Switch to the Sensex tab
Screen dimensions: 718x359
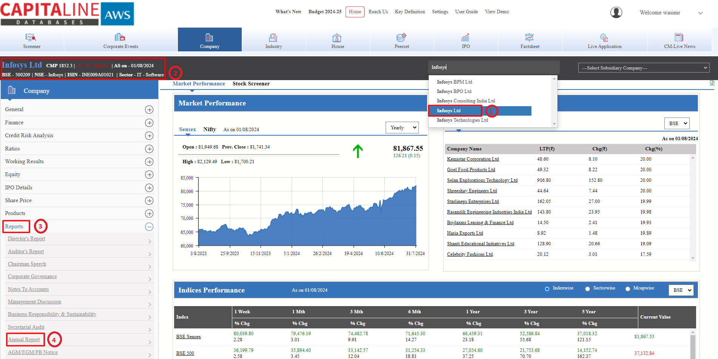(x=187, y=129)
